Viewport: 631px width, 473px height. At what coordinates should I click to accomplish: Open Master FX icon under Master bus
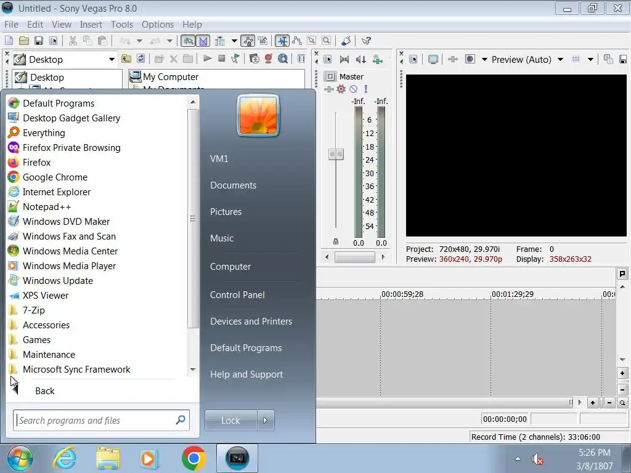coord(329,89)
